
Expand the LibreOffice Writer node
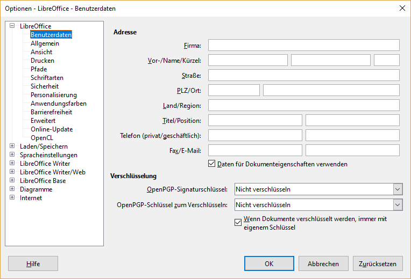coord(12,163)
